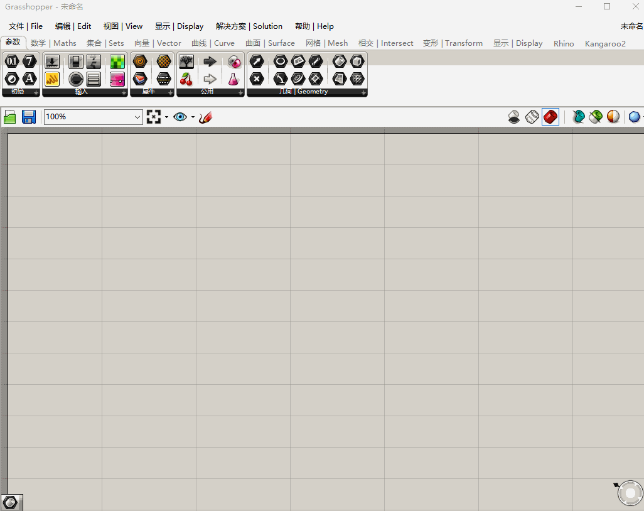644x511 pixels.
Task: Select the Mesh wireframe sphere parameter
Action: click(x=357, y=79)
